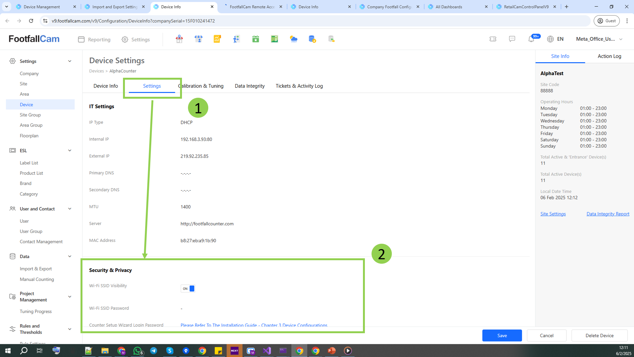Open PowerPoint from the Windows taskbar
This screenshot has height=357, width=634.
332,351
